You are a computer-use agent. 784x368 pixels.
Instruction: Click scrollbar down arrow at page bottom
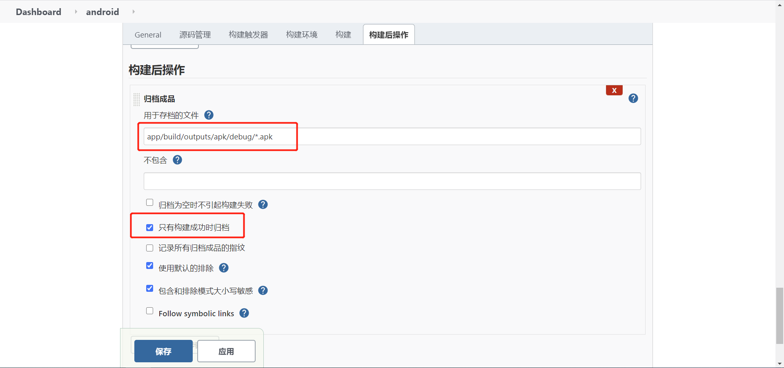click(780, 364)
